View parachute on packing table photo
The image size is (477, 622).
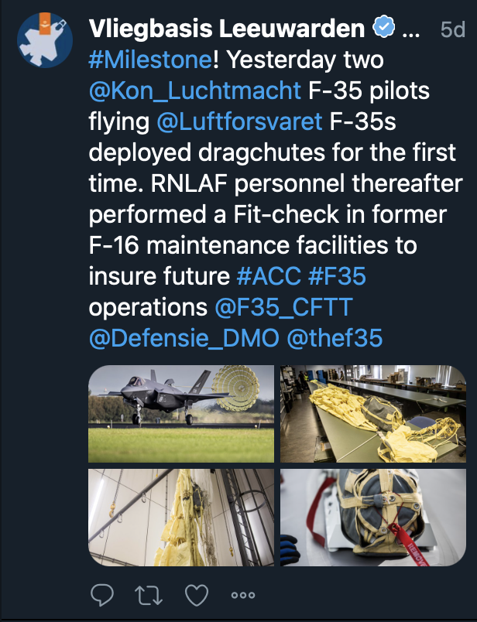(373, 414)
